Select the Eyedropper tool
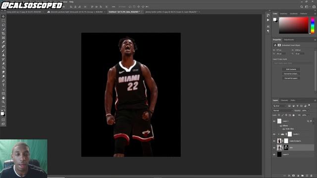317x178 pixels. pyautogui.click(x=3, y=42)
